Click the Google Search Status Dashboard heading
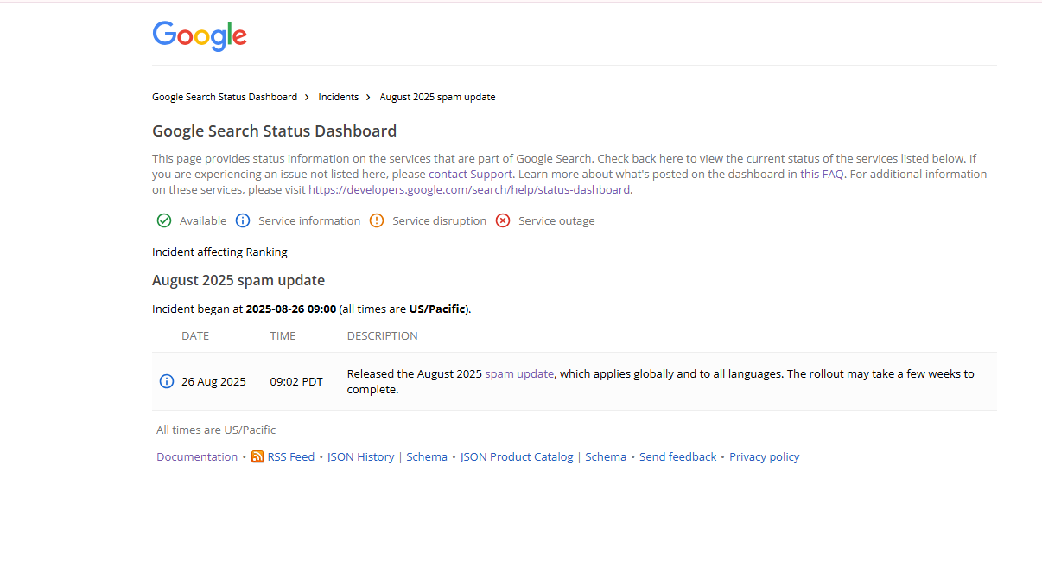Screen dimensions: 1042x580 pyautogui.click(x=275, y=131)
